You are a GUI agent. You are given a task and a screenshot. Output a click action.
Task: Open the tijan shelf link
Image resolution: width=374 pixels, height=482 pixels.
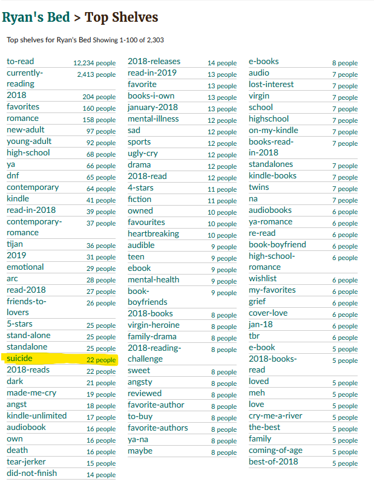pyautogui.click(x=15, y=244)
